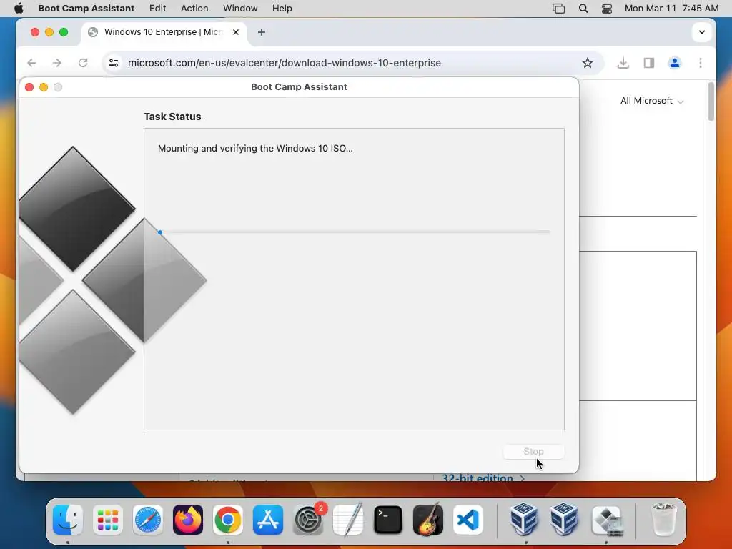The image size is (732, 549).
Task: Open the Window menu
Action: (240, 9)
